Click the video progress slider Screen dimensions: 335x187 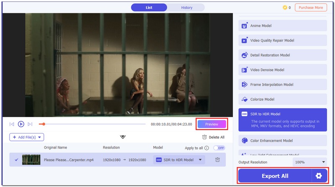[x=92, y=124]
